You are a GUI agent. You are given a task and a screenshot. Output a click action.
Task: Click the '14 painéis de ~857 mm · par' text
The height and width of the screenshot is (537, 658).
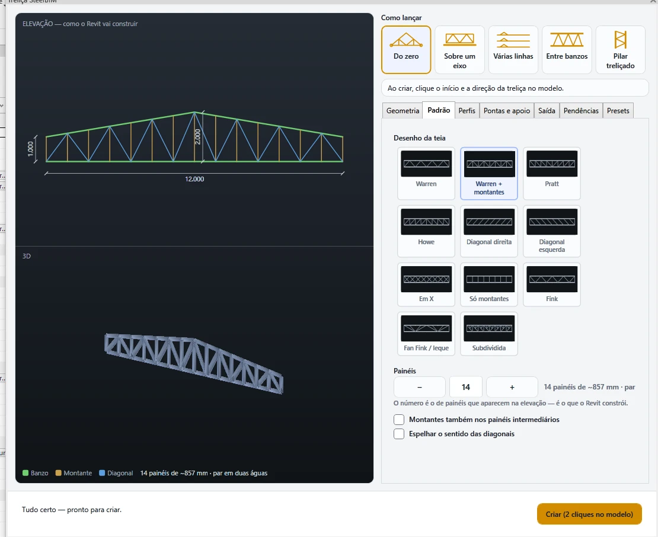(x=589, y=387)
